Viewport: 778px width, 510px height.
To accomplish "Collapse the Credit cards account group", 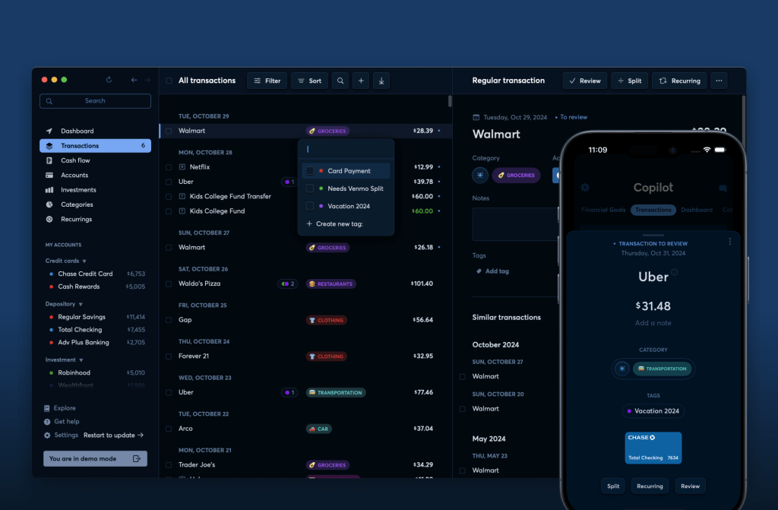I will click(84, 261).
